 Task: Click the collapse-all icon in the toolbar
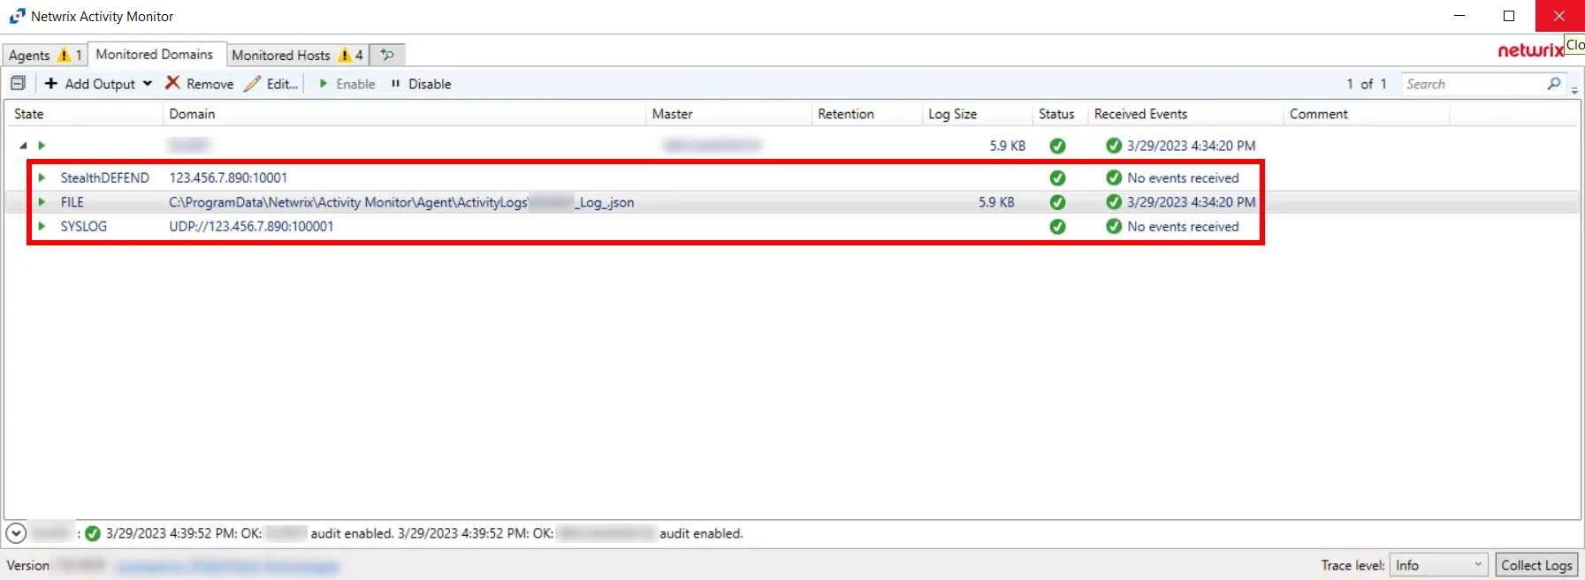point(18,83)
